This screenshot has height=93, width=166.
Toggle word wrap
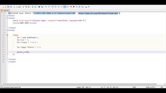click(59, 7)
